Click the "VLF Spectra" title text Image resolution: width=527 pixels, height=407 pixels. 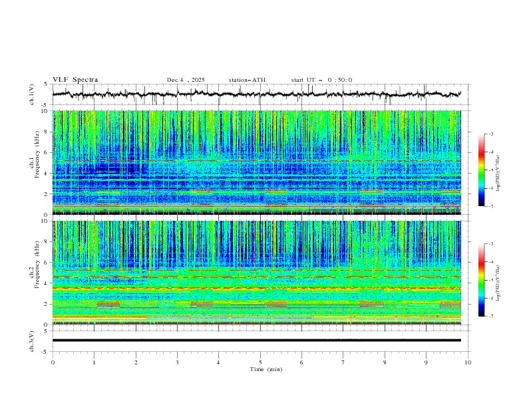(x=75, y=80)
